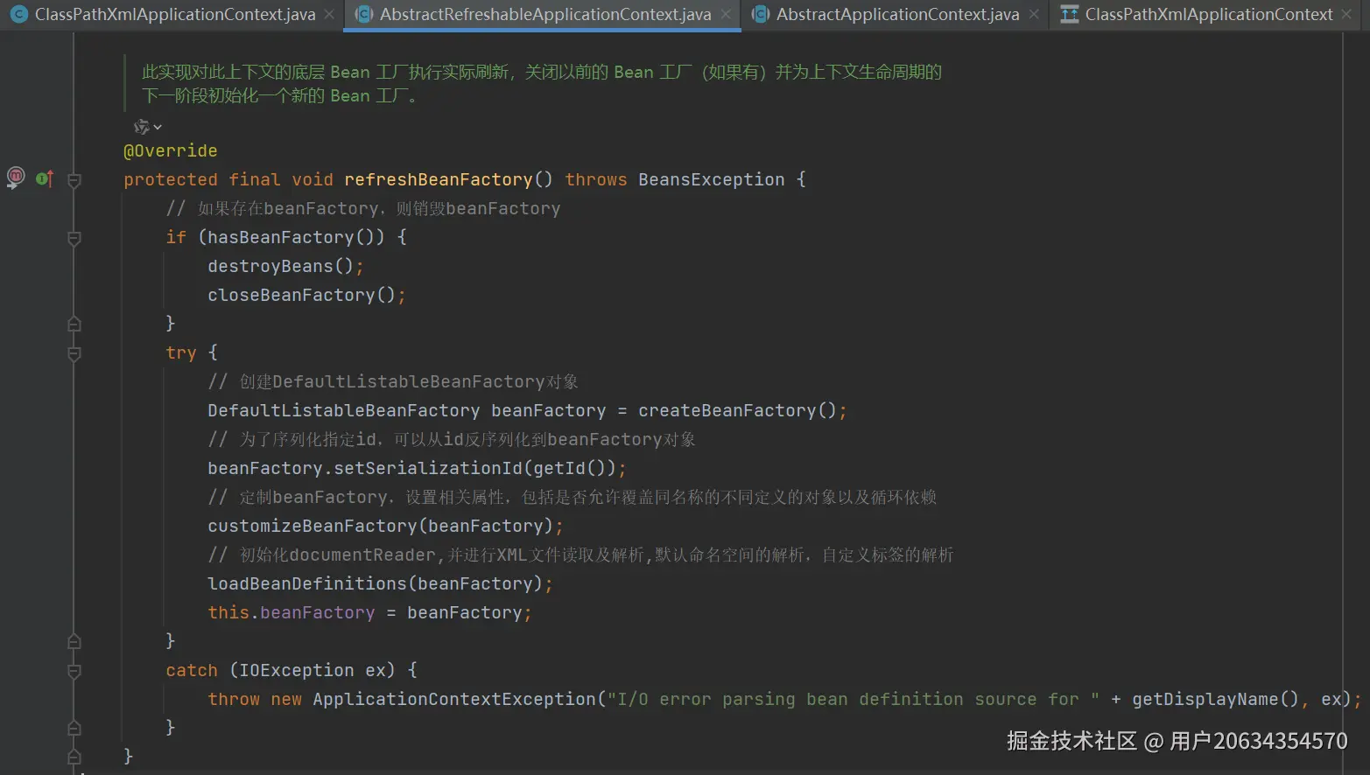Click class icon on AbstractApplicationContext.java tab

pos(761,14)
